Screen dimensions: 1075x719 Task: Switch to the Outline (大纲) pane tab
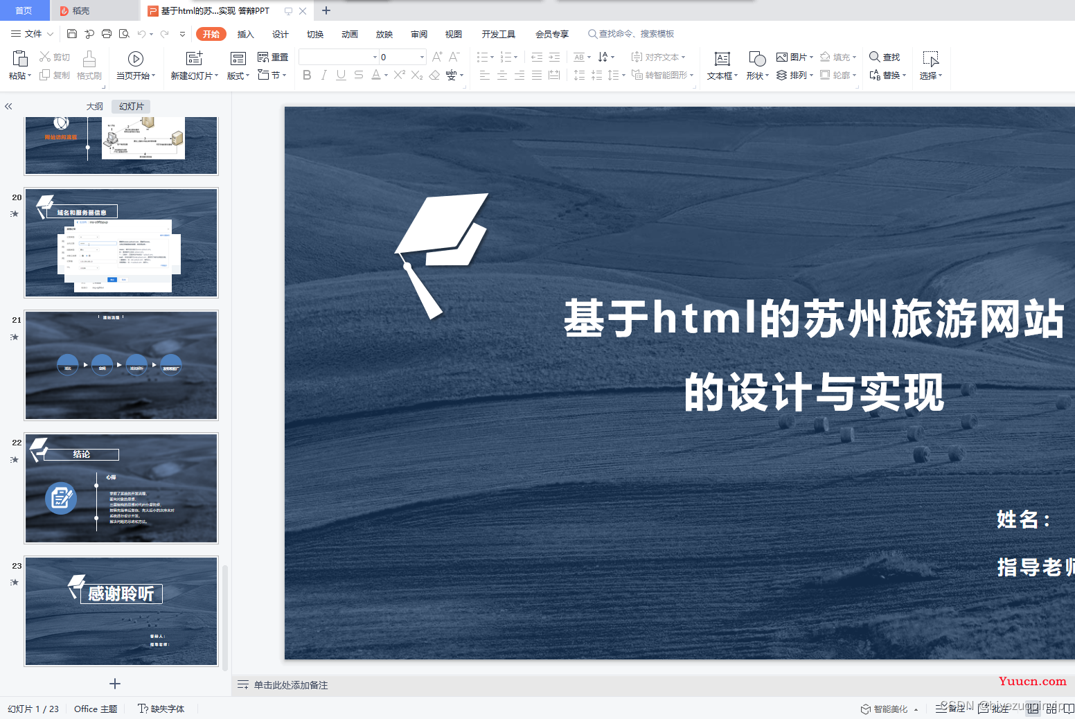[95, 106]
